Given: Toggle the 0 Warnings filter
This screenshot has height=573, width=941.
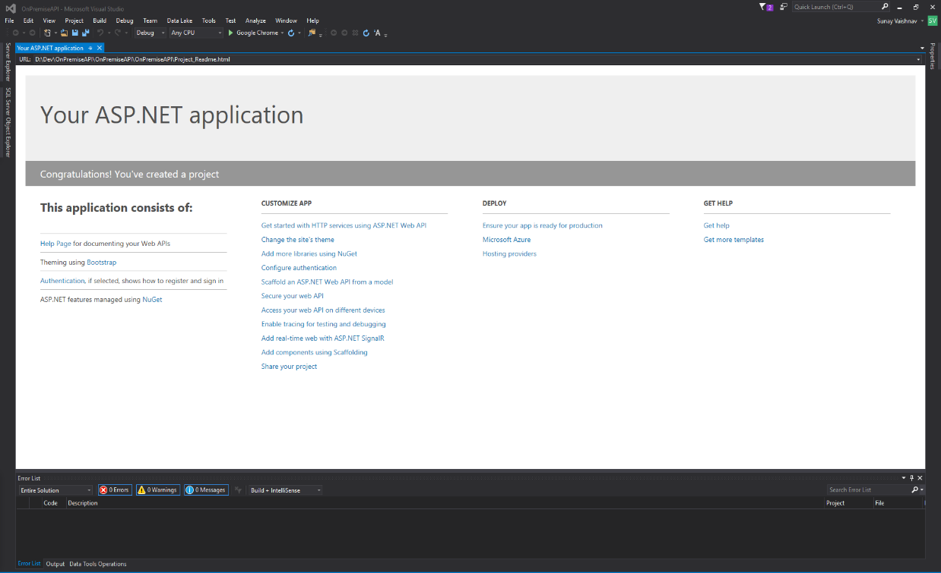Looking at the screenshot, I should [157, 490].
